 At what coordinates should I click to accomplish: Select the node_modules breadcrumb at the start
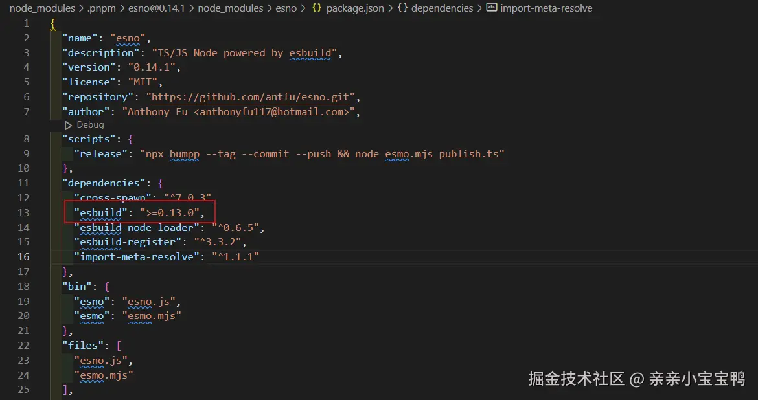tap(42, 8)
